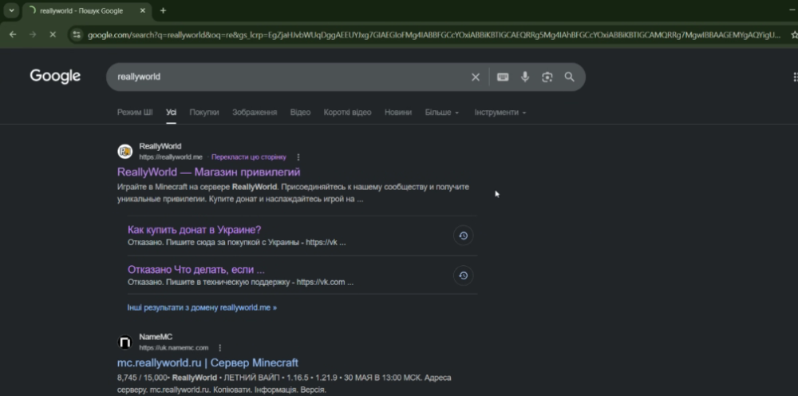Click history icon beside Как купить донат
The width and height of the screenshot is (798, 396).
(x=463, y=236)
